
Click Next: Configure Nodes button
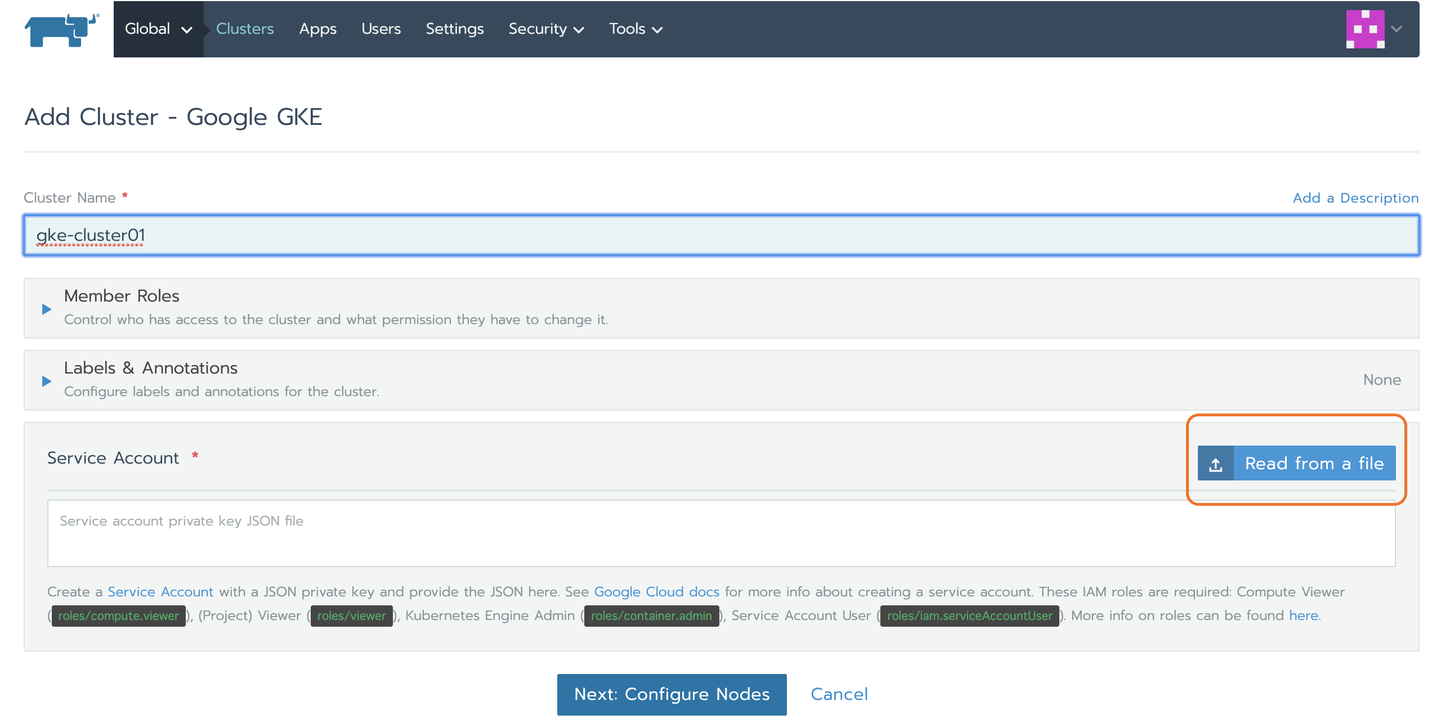[672, 694]
